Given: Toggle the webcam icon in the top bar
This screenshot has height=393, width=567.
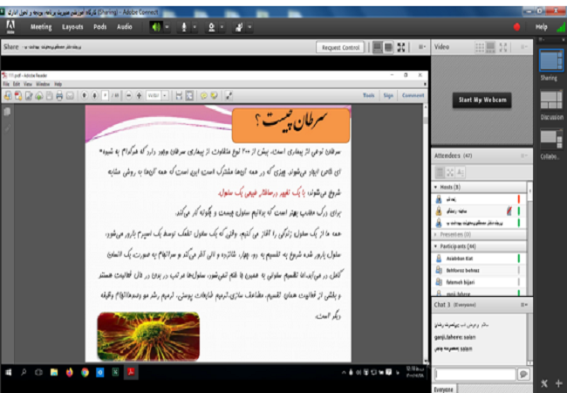Looking at the screenshot, I should click(211, 27).
